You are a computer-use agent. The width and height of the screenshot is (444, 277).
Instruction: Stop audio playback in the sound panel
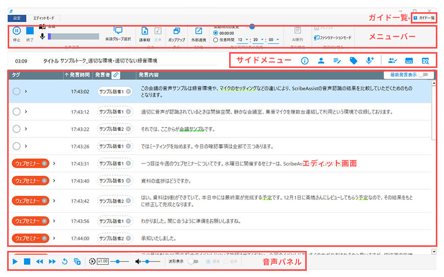[x=27, y=261]
